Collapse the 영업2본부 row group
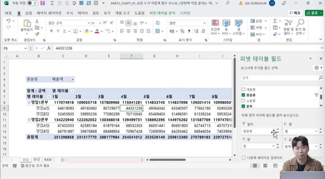 [x=29, y=120]
